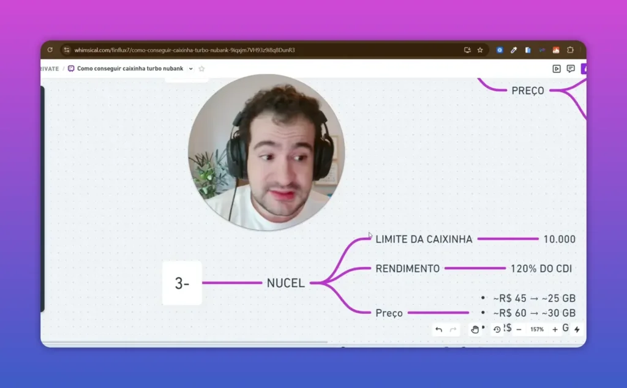
Task: Zoom out with the minus button
Action: pos(518,329)
